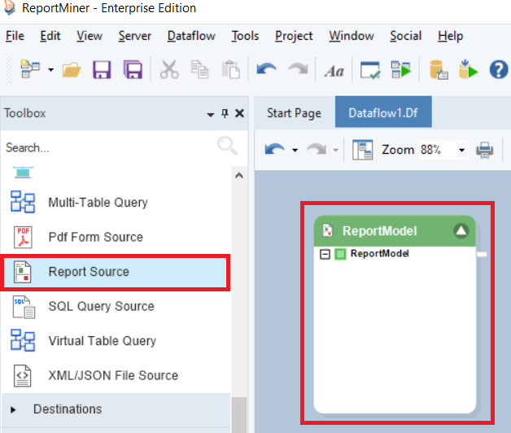The width and height of the screenshot is (511, 433).
Task: Switch to the Start Page tab
Action: (294, 113)
